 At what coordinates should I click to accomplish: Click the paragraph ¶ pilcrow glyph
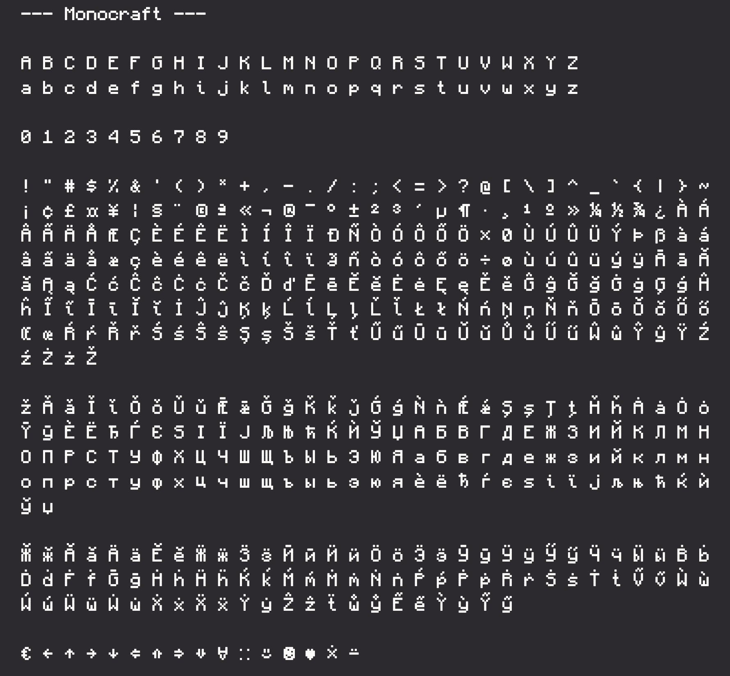pos(463,211)
